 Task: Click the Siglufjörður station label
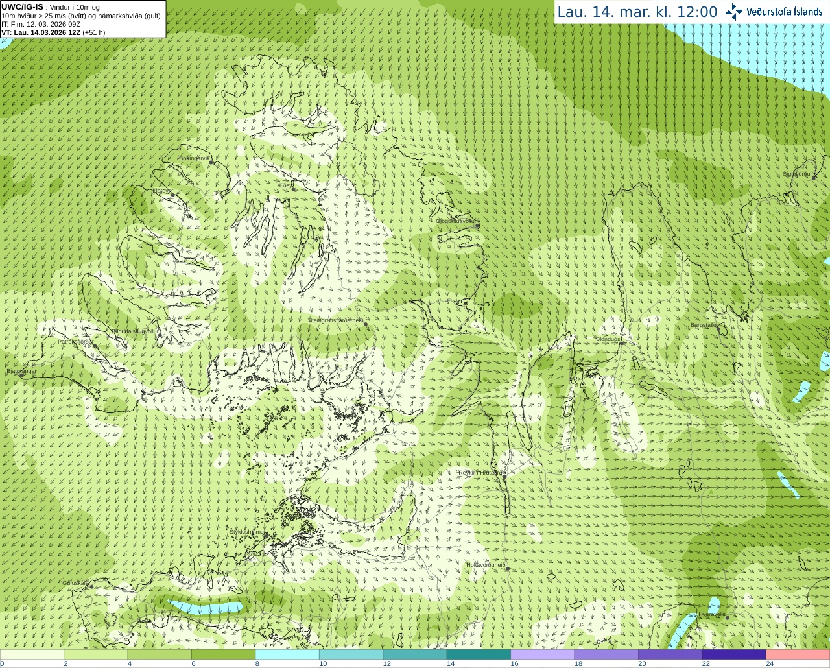pos(798,174)
